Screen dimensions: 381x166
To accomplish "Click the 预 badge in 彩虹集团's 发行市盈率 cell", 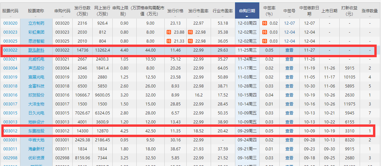I will coord(190,32).
